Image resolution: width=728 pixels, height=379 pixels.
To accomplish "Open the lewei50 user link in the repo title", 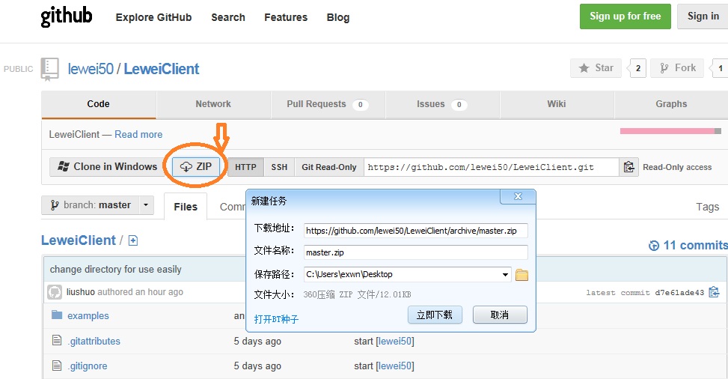I will 91,69.
